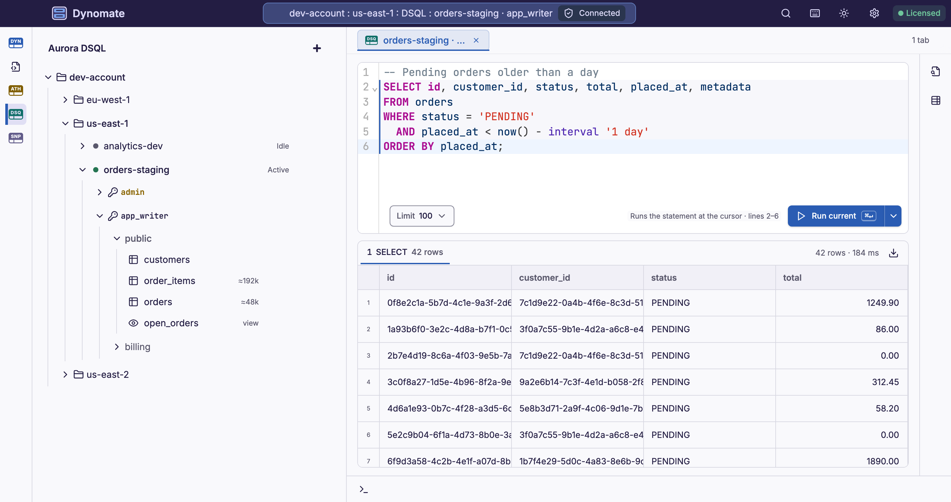Image resolution: width=951 pixels, height=502 pixels.
Task: Select the DSQ Aurora DSQL sidebar icon
Action: coord(16,114)
